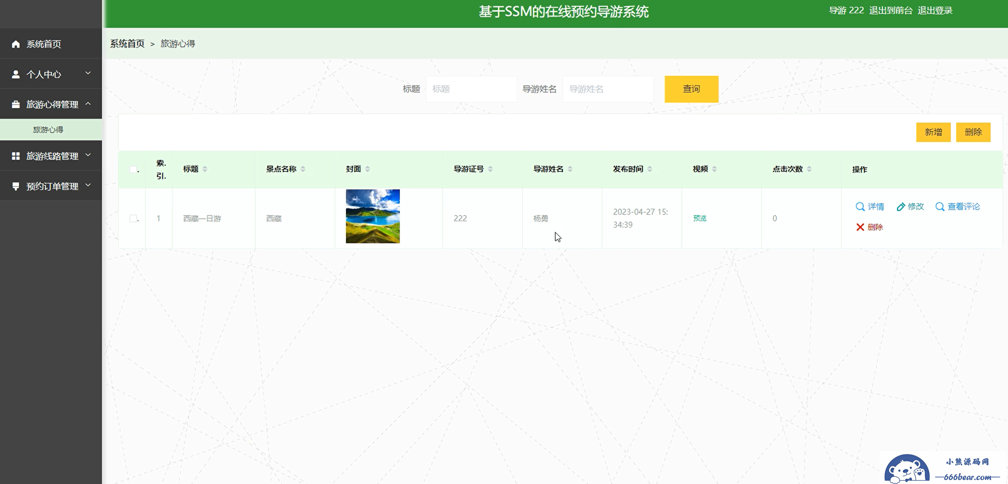Click 退出到前台 in the header
Viewport: 1008px width, 484px height.
pyautogui.click(x=891, y=10)
